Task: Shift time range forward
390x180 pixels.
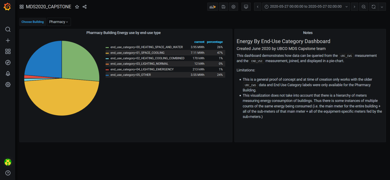Action: [354, 7]
